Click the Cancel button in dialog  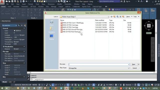tap(134, 68)
